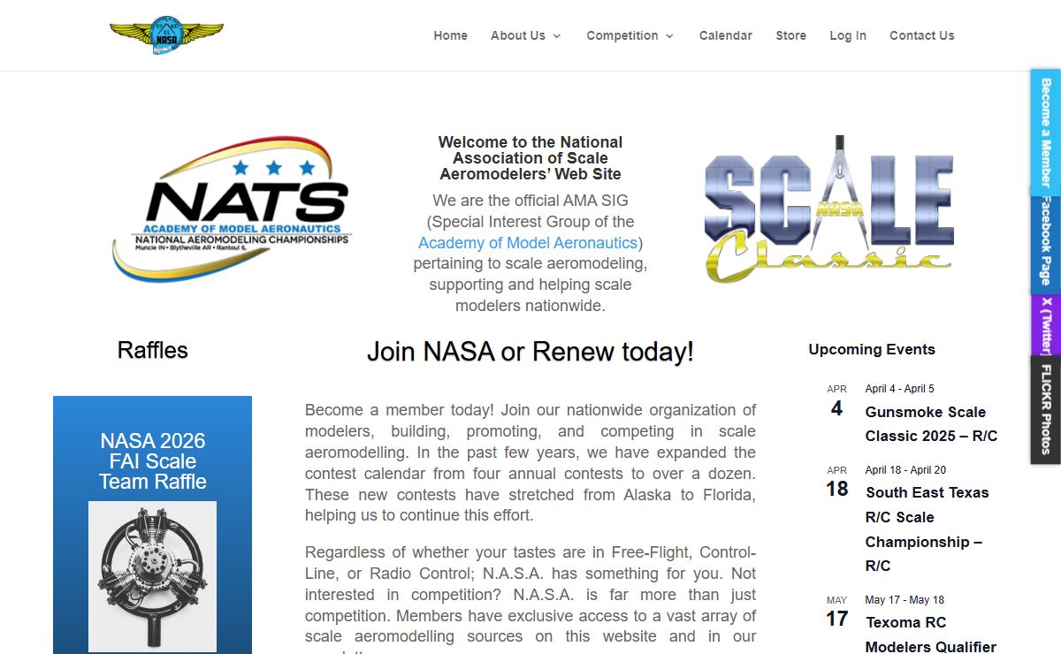Click the 'Raffles' heading

click(x=153, y=350)
